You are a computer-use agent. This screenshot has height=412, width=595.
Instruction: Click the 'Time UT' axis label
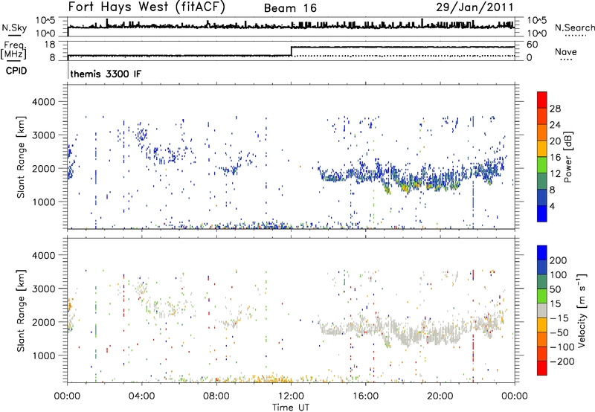coord(291,408)
